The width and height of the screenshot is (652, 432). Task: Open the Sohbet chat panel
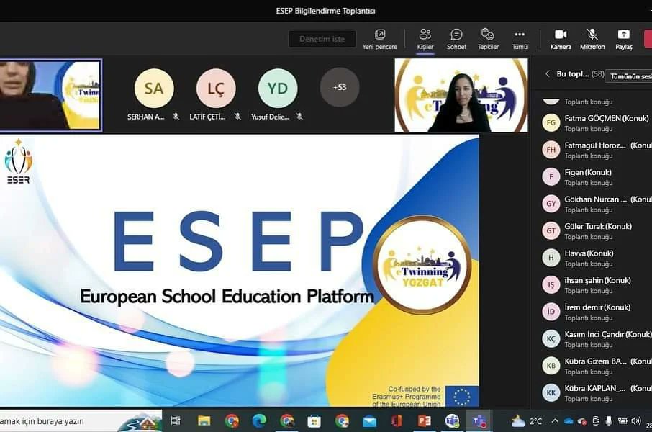coord(456,39)
